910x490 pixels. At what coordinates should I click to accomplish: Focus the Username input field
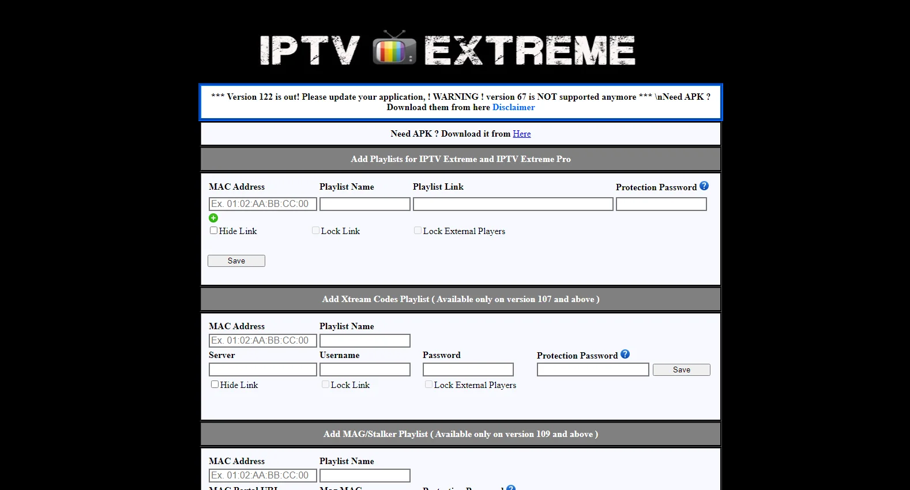click(365, 370)
